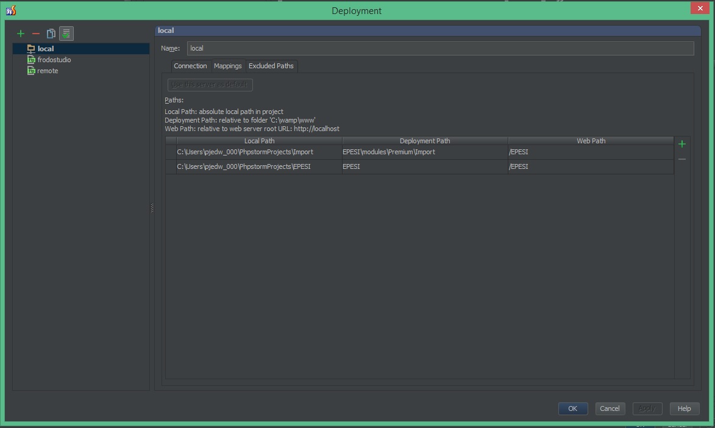715x428 pixels.
Task: Click the panel splitter handle
Action: click(152, 208)
